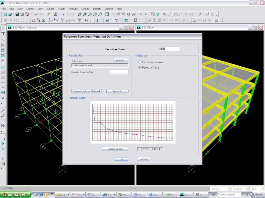Click the ps previous selection icon in left toolbar
This screenshot has width=265, height=198.
tap(3, 116)
